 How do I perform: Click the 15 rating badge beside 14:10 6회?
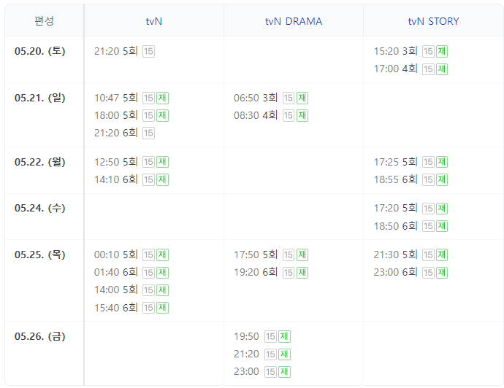148,179
